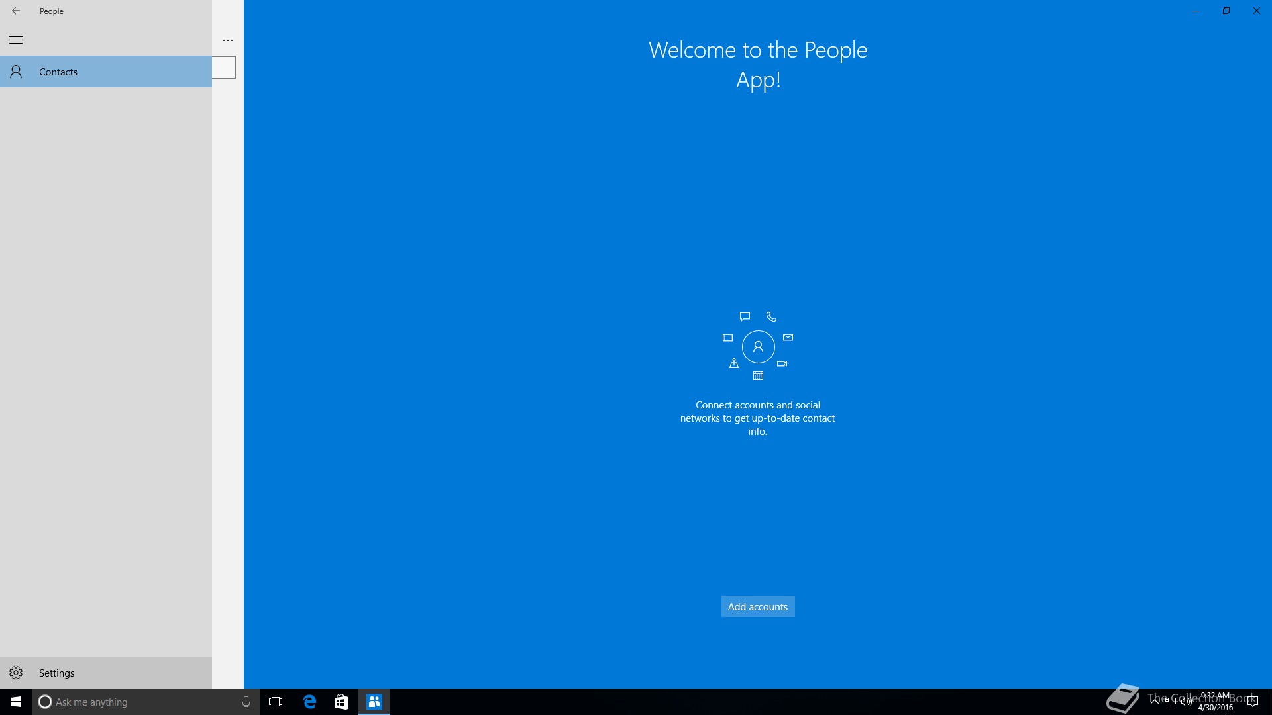Click the Cortana microphone icon

click(x=246, y=702)
